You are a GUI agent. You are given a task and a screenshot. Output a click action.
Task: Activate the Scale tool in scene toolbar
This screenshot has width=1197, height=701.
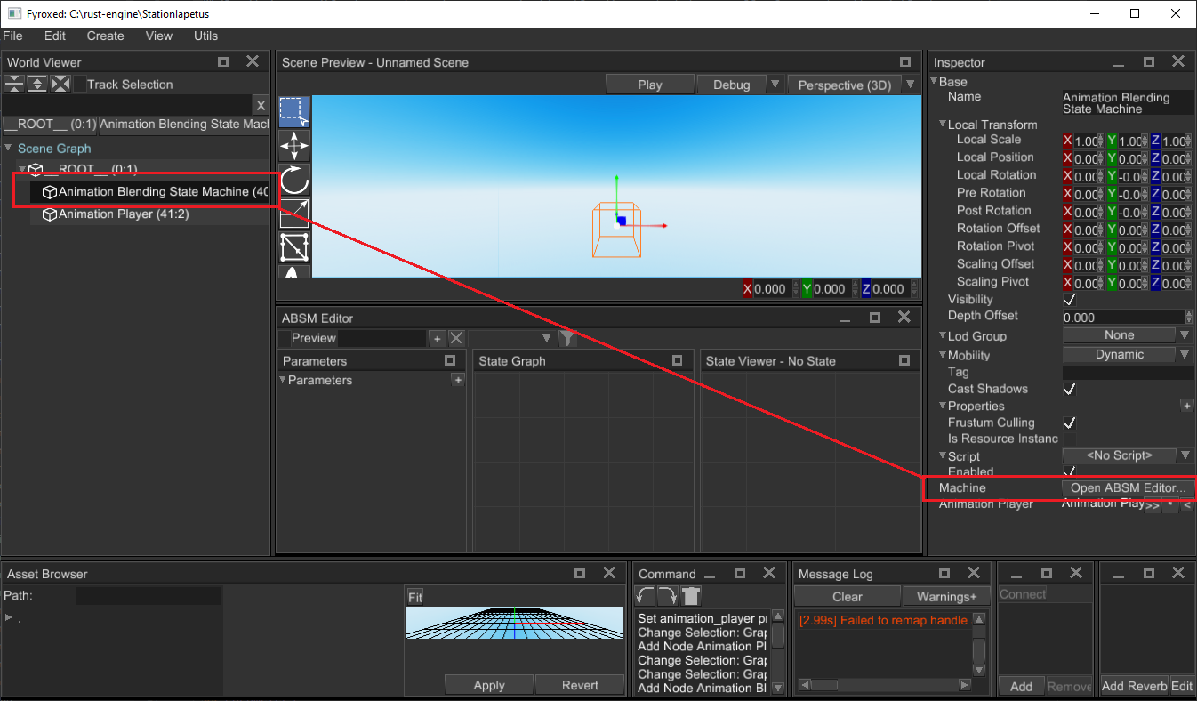click(294, 214)
